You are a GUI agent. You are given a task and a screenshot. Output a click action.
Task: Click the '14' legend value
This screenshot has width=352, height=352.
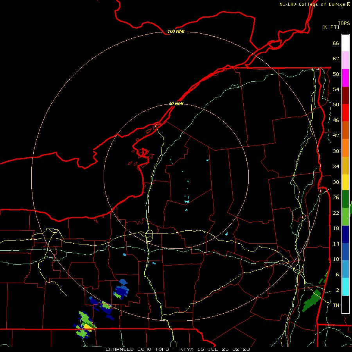point(336,244)
